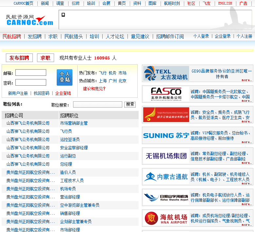Focus the 密码 password input field
This screenshot has height=232, width=255.
click(x=31, y=82)
